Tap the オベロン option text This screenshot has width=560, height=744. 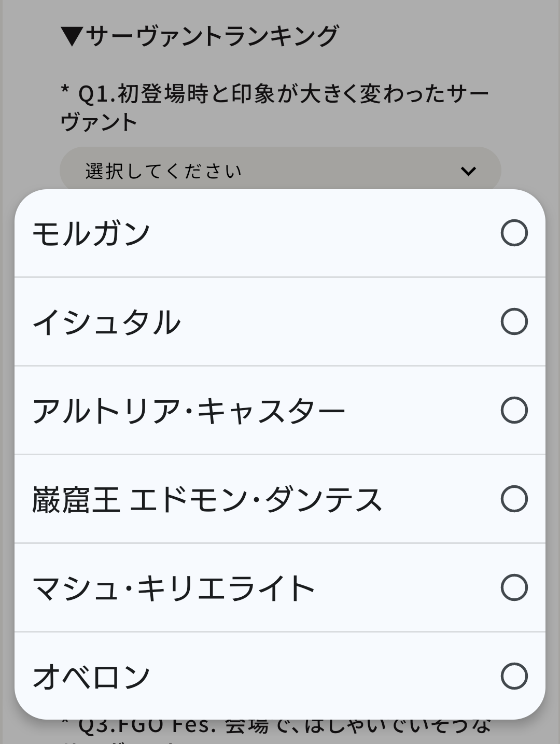[91, 677]
